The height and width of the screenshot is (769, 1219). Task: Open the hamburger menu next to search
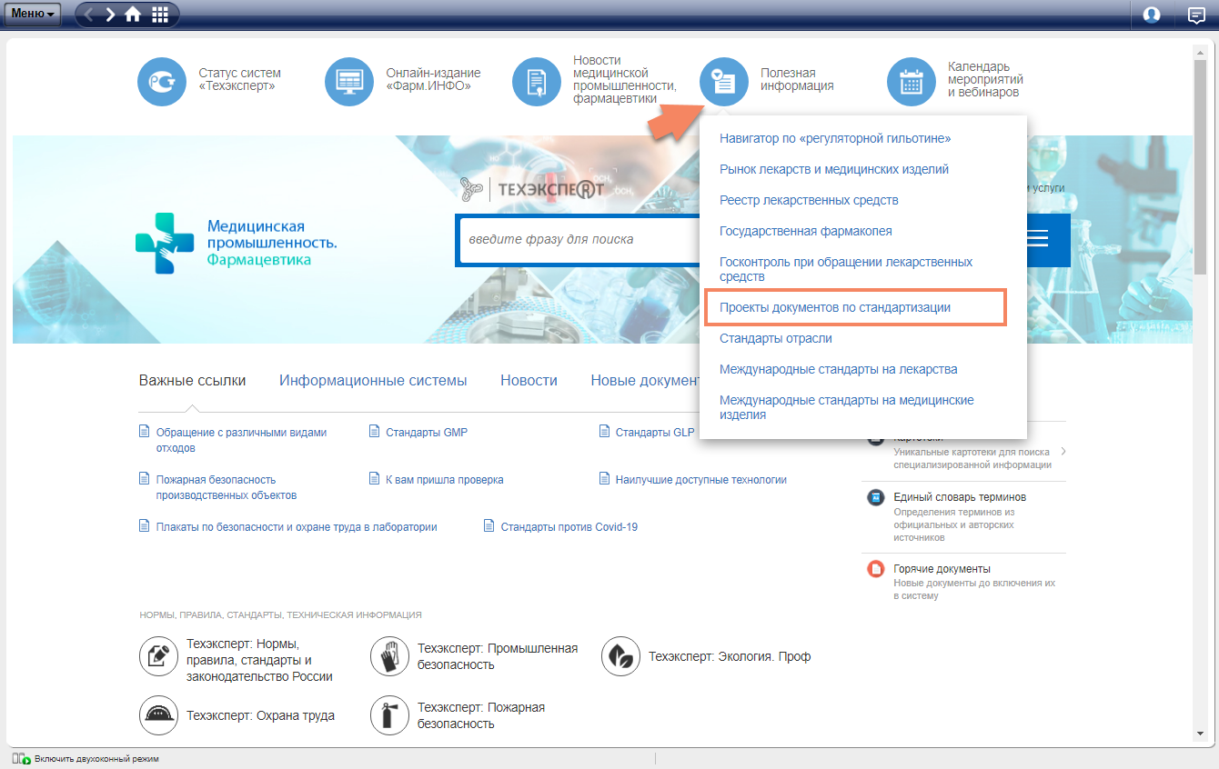click(1036, 239)
